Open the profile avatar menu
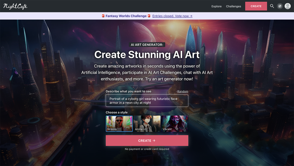Viewport: 294px width, 166px height. coord(287,6)
